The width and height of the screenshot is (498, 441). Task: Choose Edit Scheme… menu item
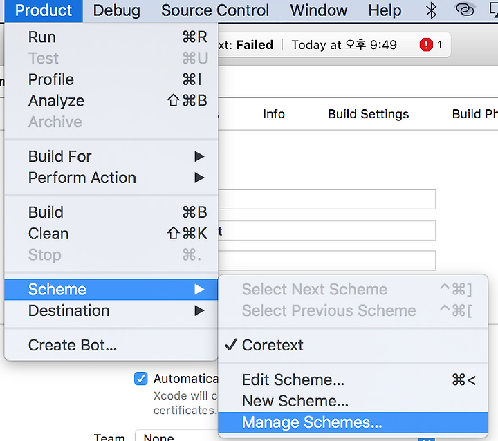click(x=353, y=379)
